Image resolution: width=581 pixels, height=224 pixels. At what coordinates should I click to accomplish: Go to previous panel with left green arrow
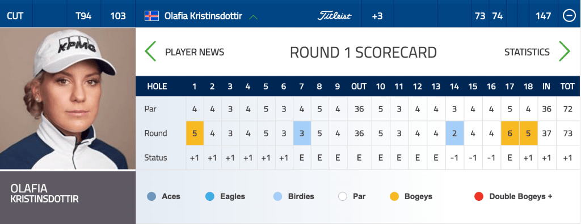tap(150, 51)
